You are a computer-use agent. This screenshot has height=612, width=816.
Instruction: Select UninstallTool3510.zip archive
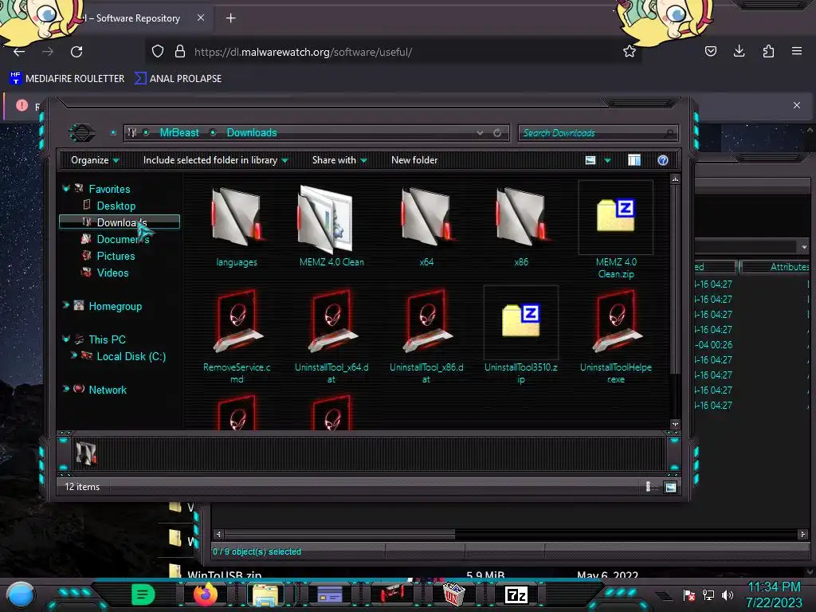pos(521,336)
